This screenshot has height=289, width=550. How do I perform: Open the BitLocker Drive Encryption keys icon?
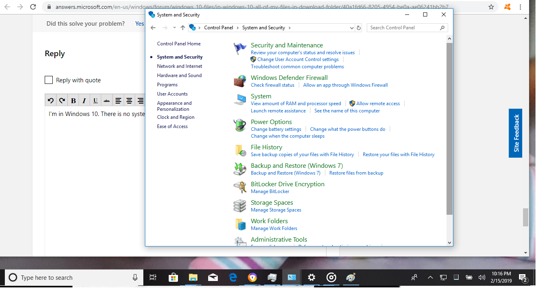pyautogui.click(x=240, y=187)
